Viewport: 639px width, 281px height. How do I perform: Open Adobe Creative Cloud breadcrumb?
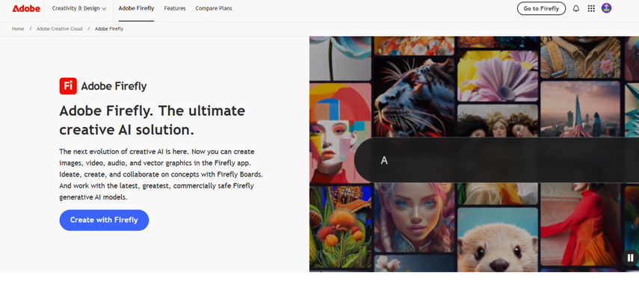point(60,29)
